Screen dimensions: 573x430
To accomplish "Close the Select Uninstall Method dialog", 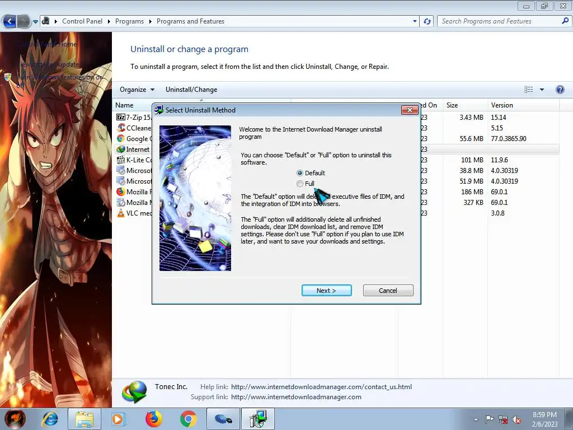I will (x=410, y=110).
